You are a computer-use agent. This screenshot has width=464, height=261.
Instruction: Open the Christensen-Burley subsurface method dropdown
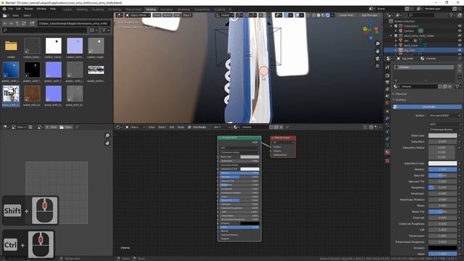click(x=444, y=130)
